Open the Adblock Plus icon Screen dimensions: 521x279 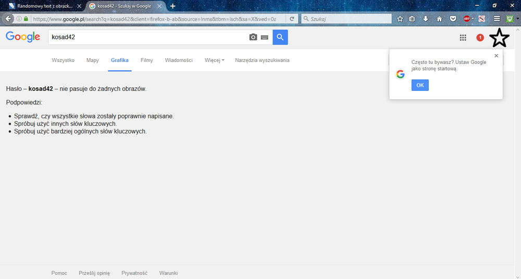click(x=466, y=19)
